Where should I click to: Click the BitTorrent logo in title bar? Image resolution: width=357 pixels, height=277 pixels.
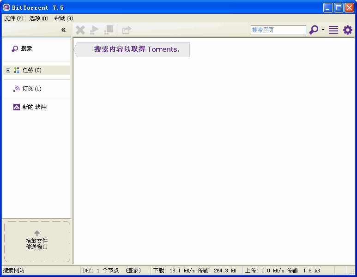pyautogui.click(x=6, y=7)
